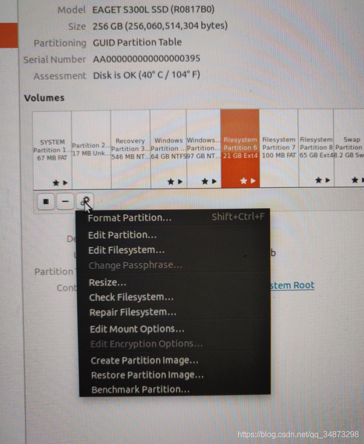Select Recovery Partition 3 546 MB volume
364x444 pixels.
pos(131,149)
